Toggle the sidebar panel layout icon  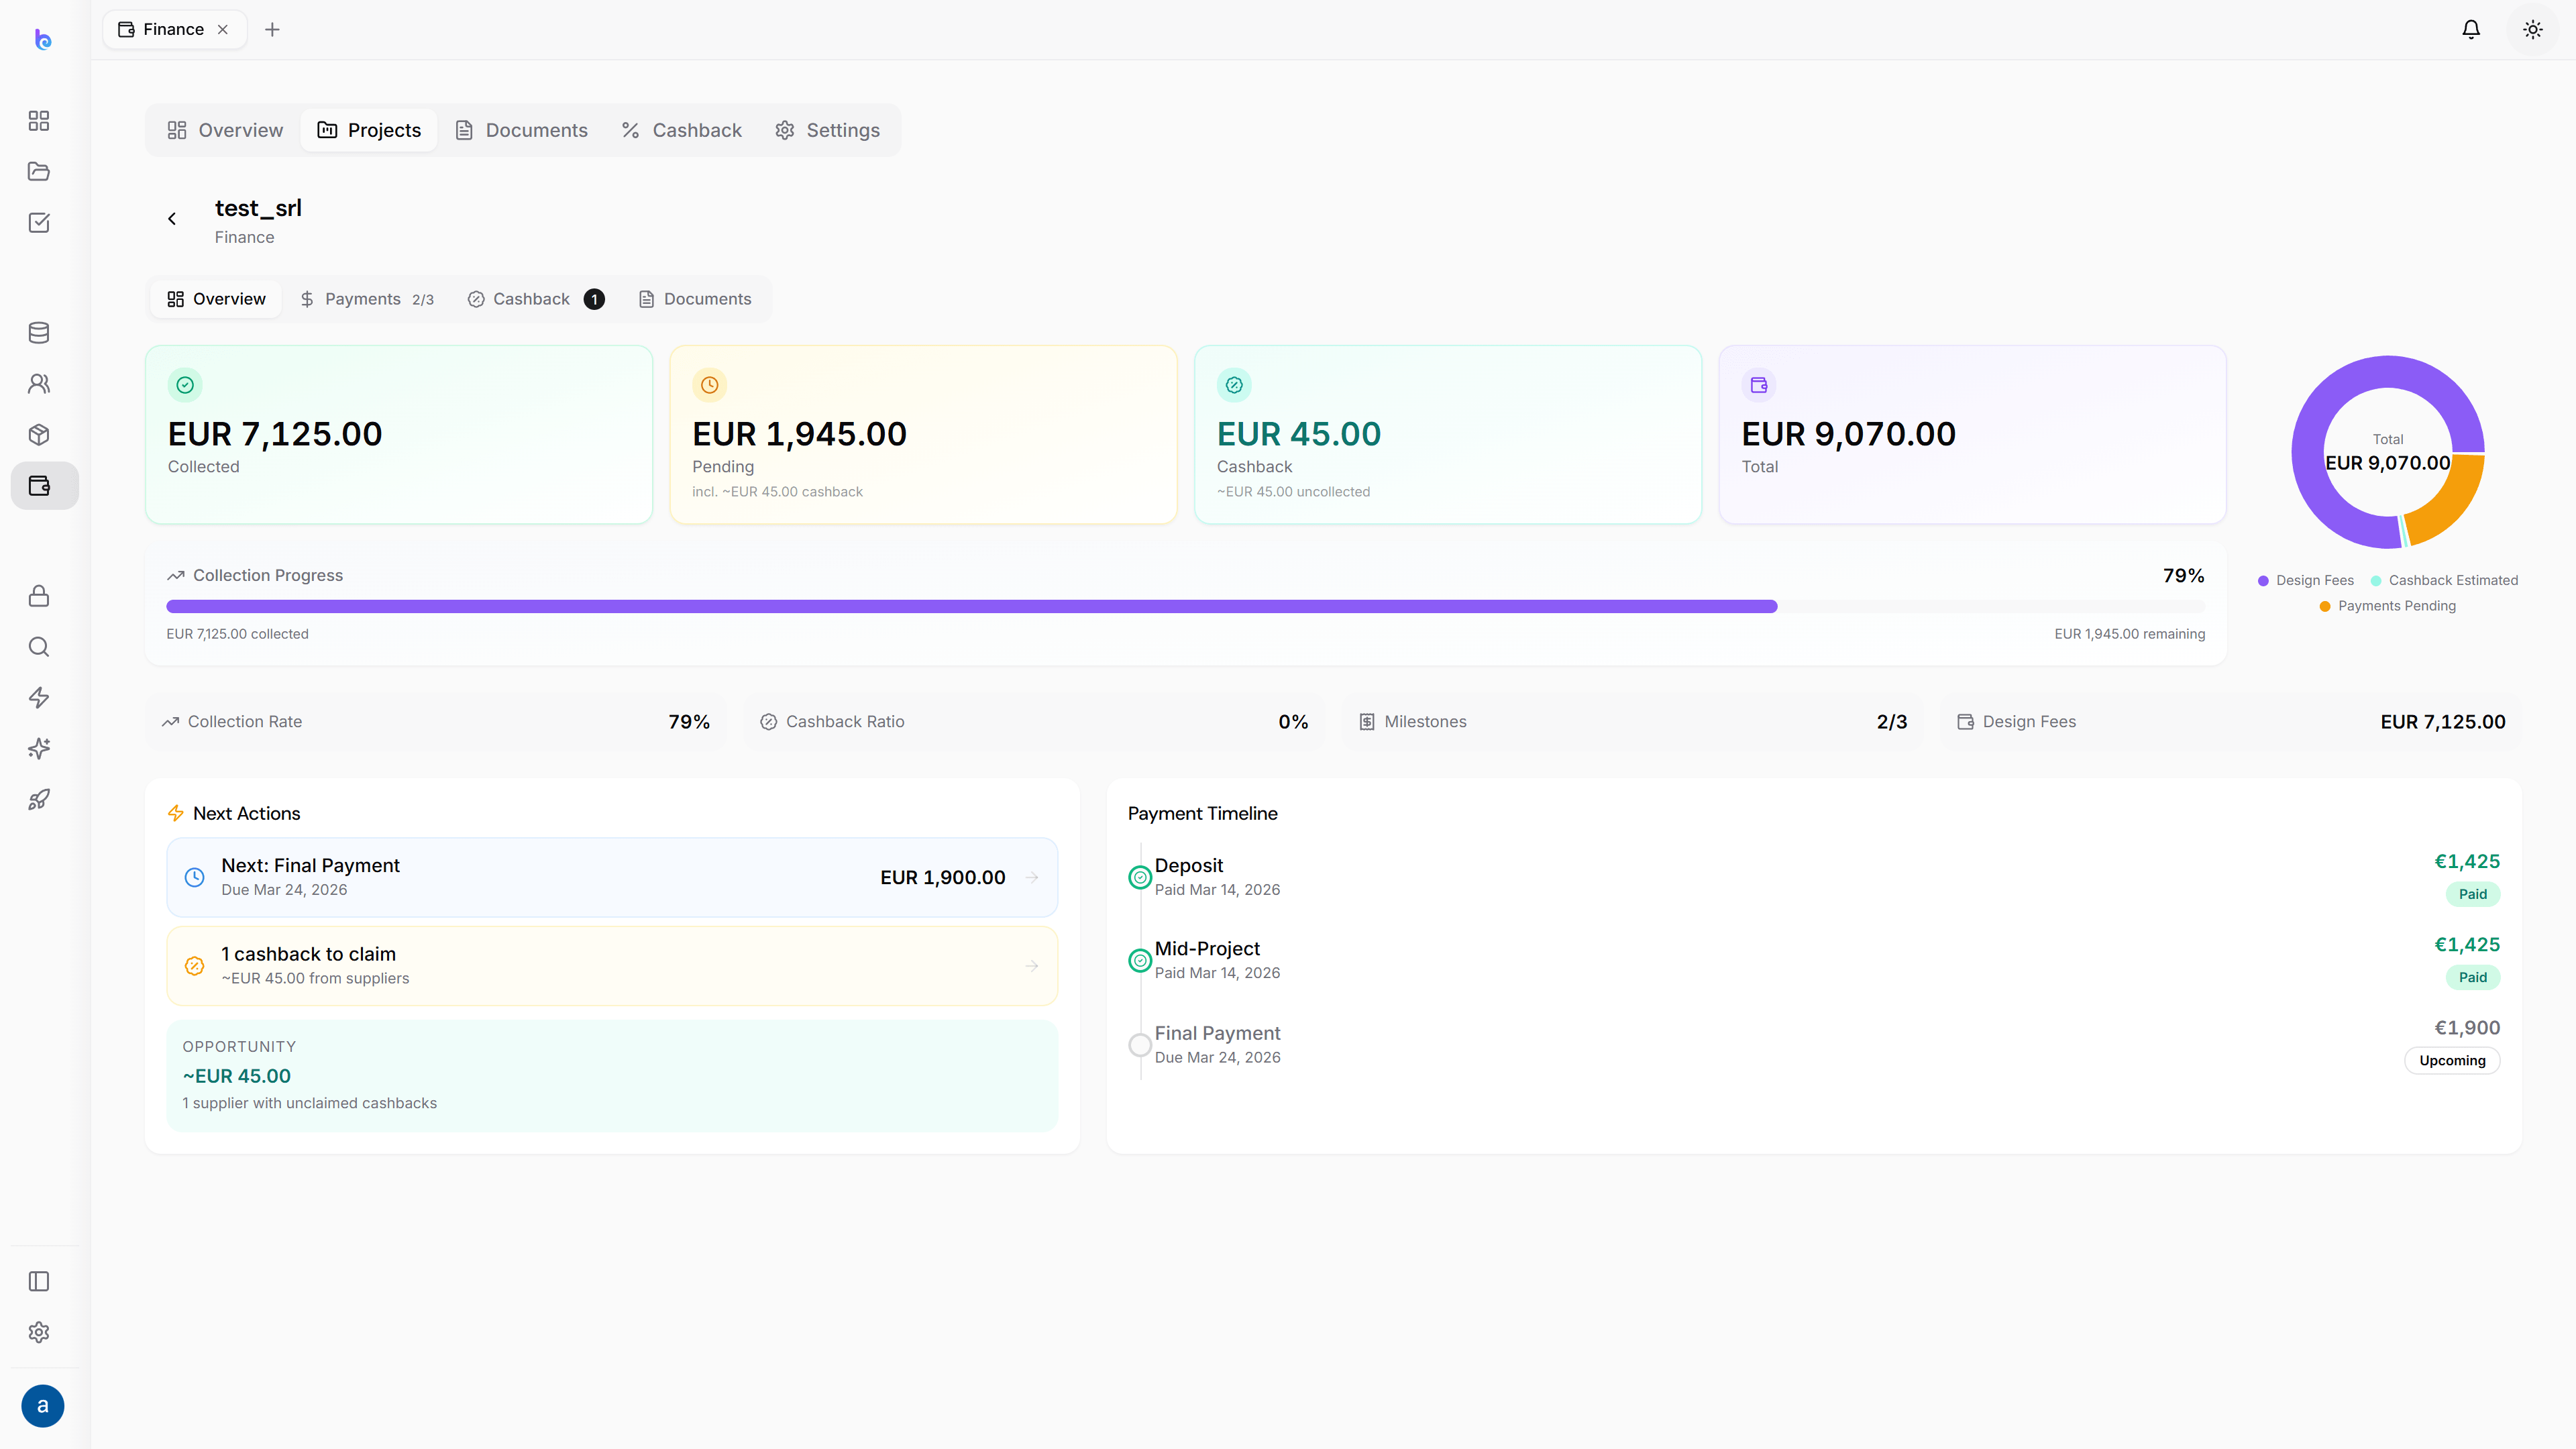[x=39, y=1281]
